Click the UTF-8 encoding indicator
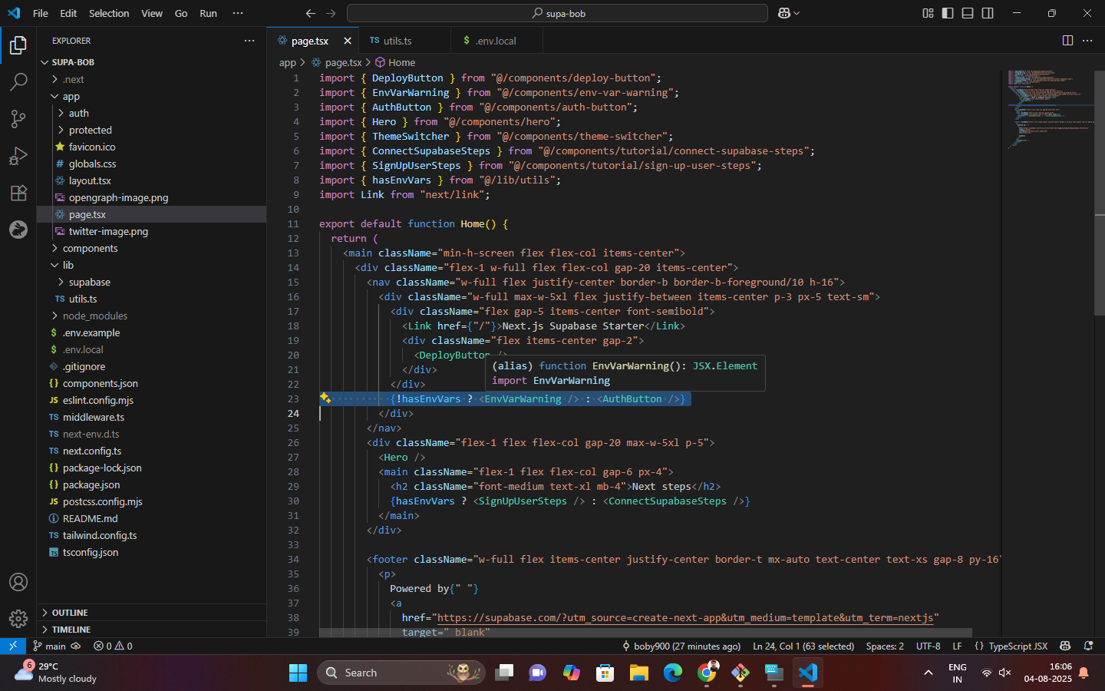 pos(928,646)
